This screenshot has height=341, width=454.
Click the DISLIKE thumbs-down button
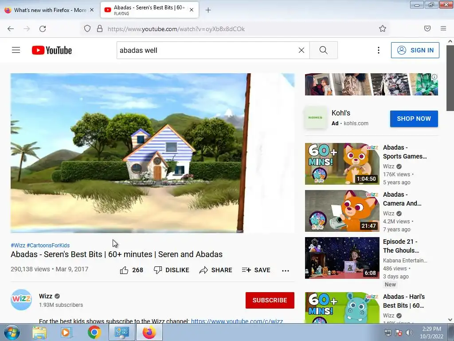172,270
